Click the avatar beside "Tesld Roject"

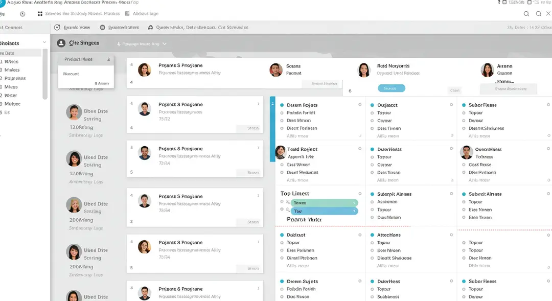[x=280, y=152]
